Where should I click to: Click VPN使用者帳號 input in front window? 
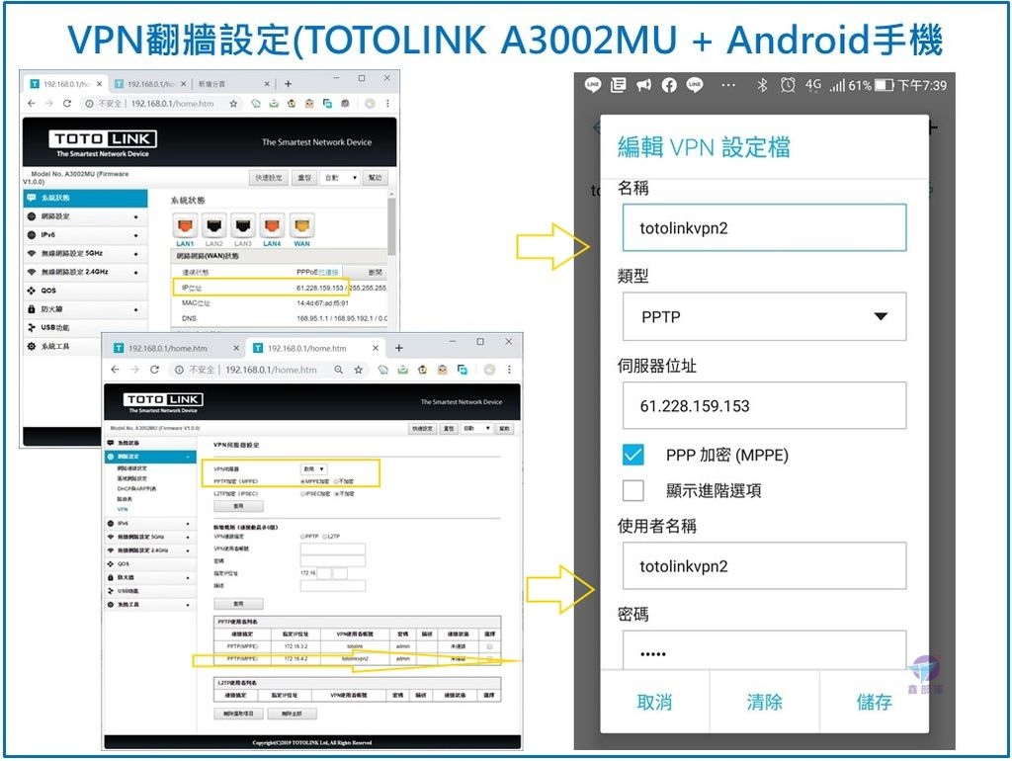click(333, 549)
